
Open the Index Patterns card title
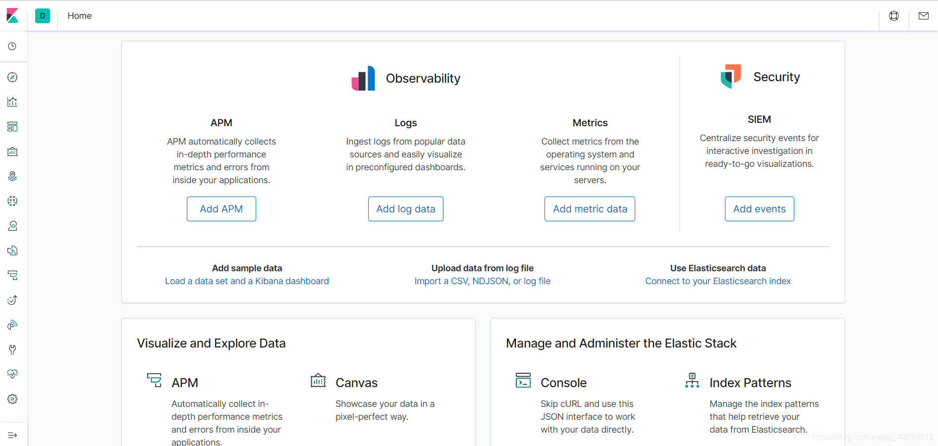pos(750,383)
